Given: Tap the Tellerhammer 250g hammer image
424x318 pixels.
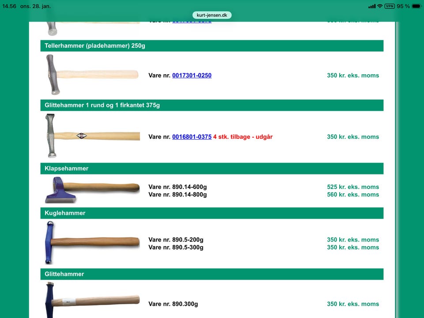Looking at the screenshot, I should coord(92,75).
